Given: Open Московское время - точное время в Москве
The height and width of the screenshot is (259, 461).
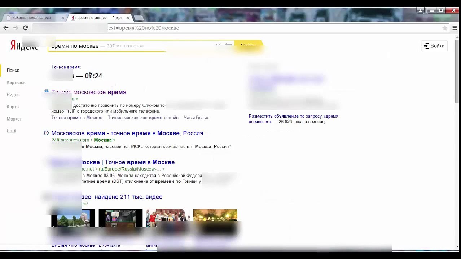Looking at the screenshot, I should (x=129, y=133).
